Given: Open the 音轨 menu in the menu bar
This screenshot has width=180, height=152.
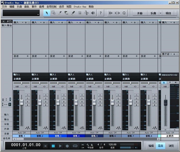Looking at the screenshot, I should (27, 7).
